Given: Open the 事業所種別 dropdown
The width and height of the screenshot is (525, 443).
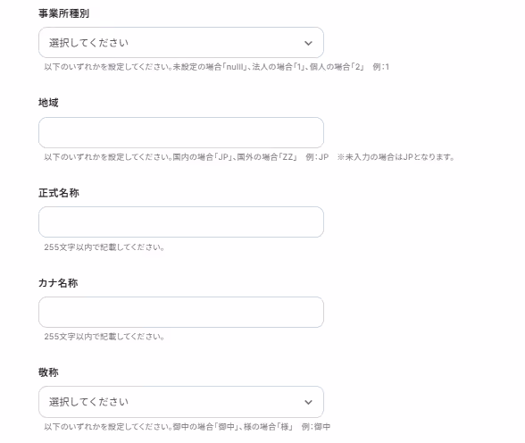Looking at the screenshot, I should tap(181, 43).
